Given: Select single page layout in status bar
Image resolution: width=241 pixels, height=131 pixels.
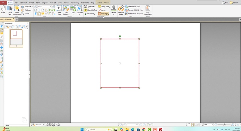Looking at the screenshot, I should (x=189, y=125).
